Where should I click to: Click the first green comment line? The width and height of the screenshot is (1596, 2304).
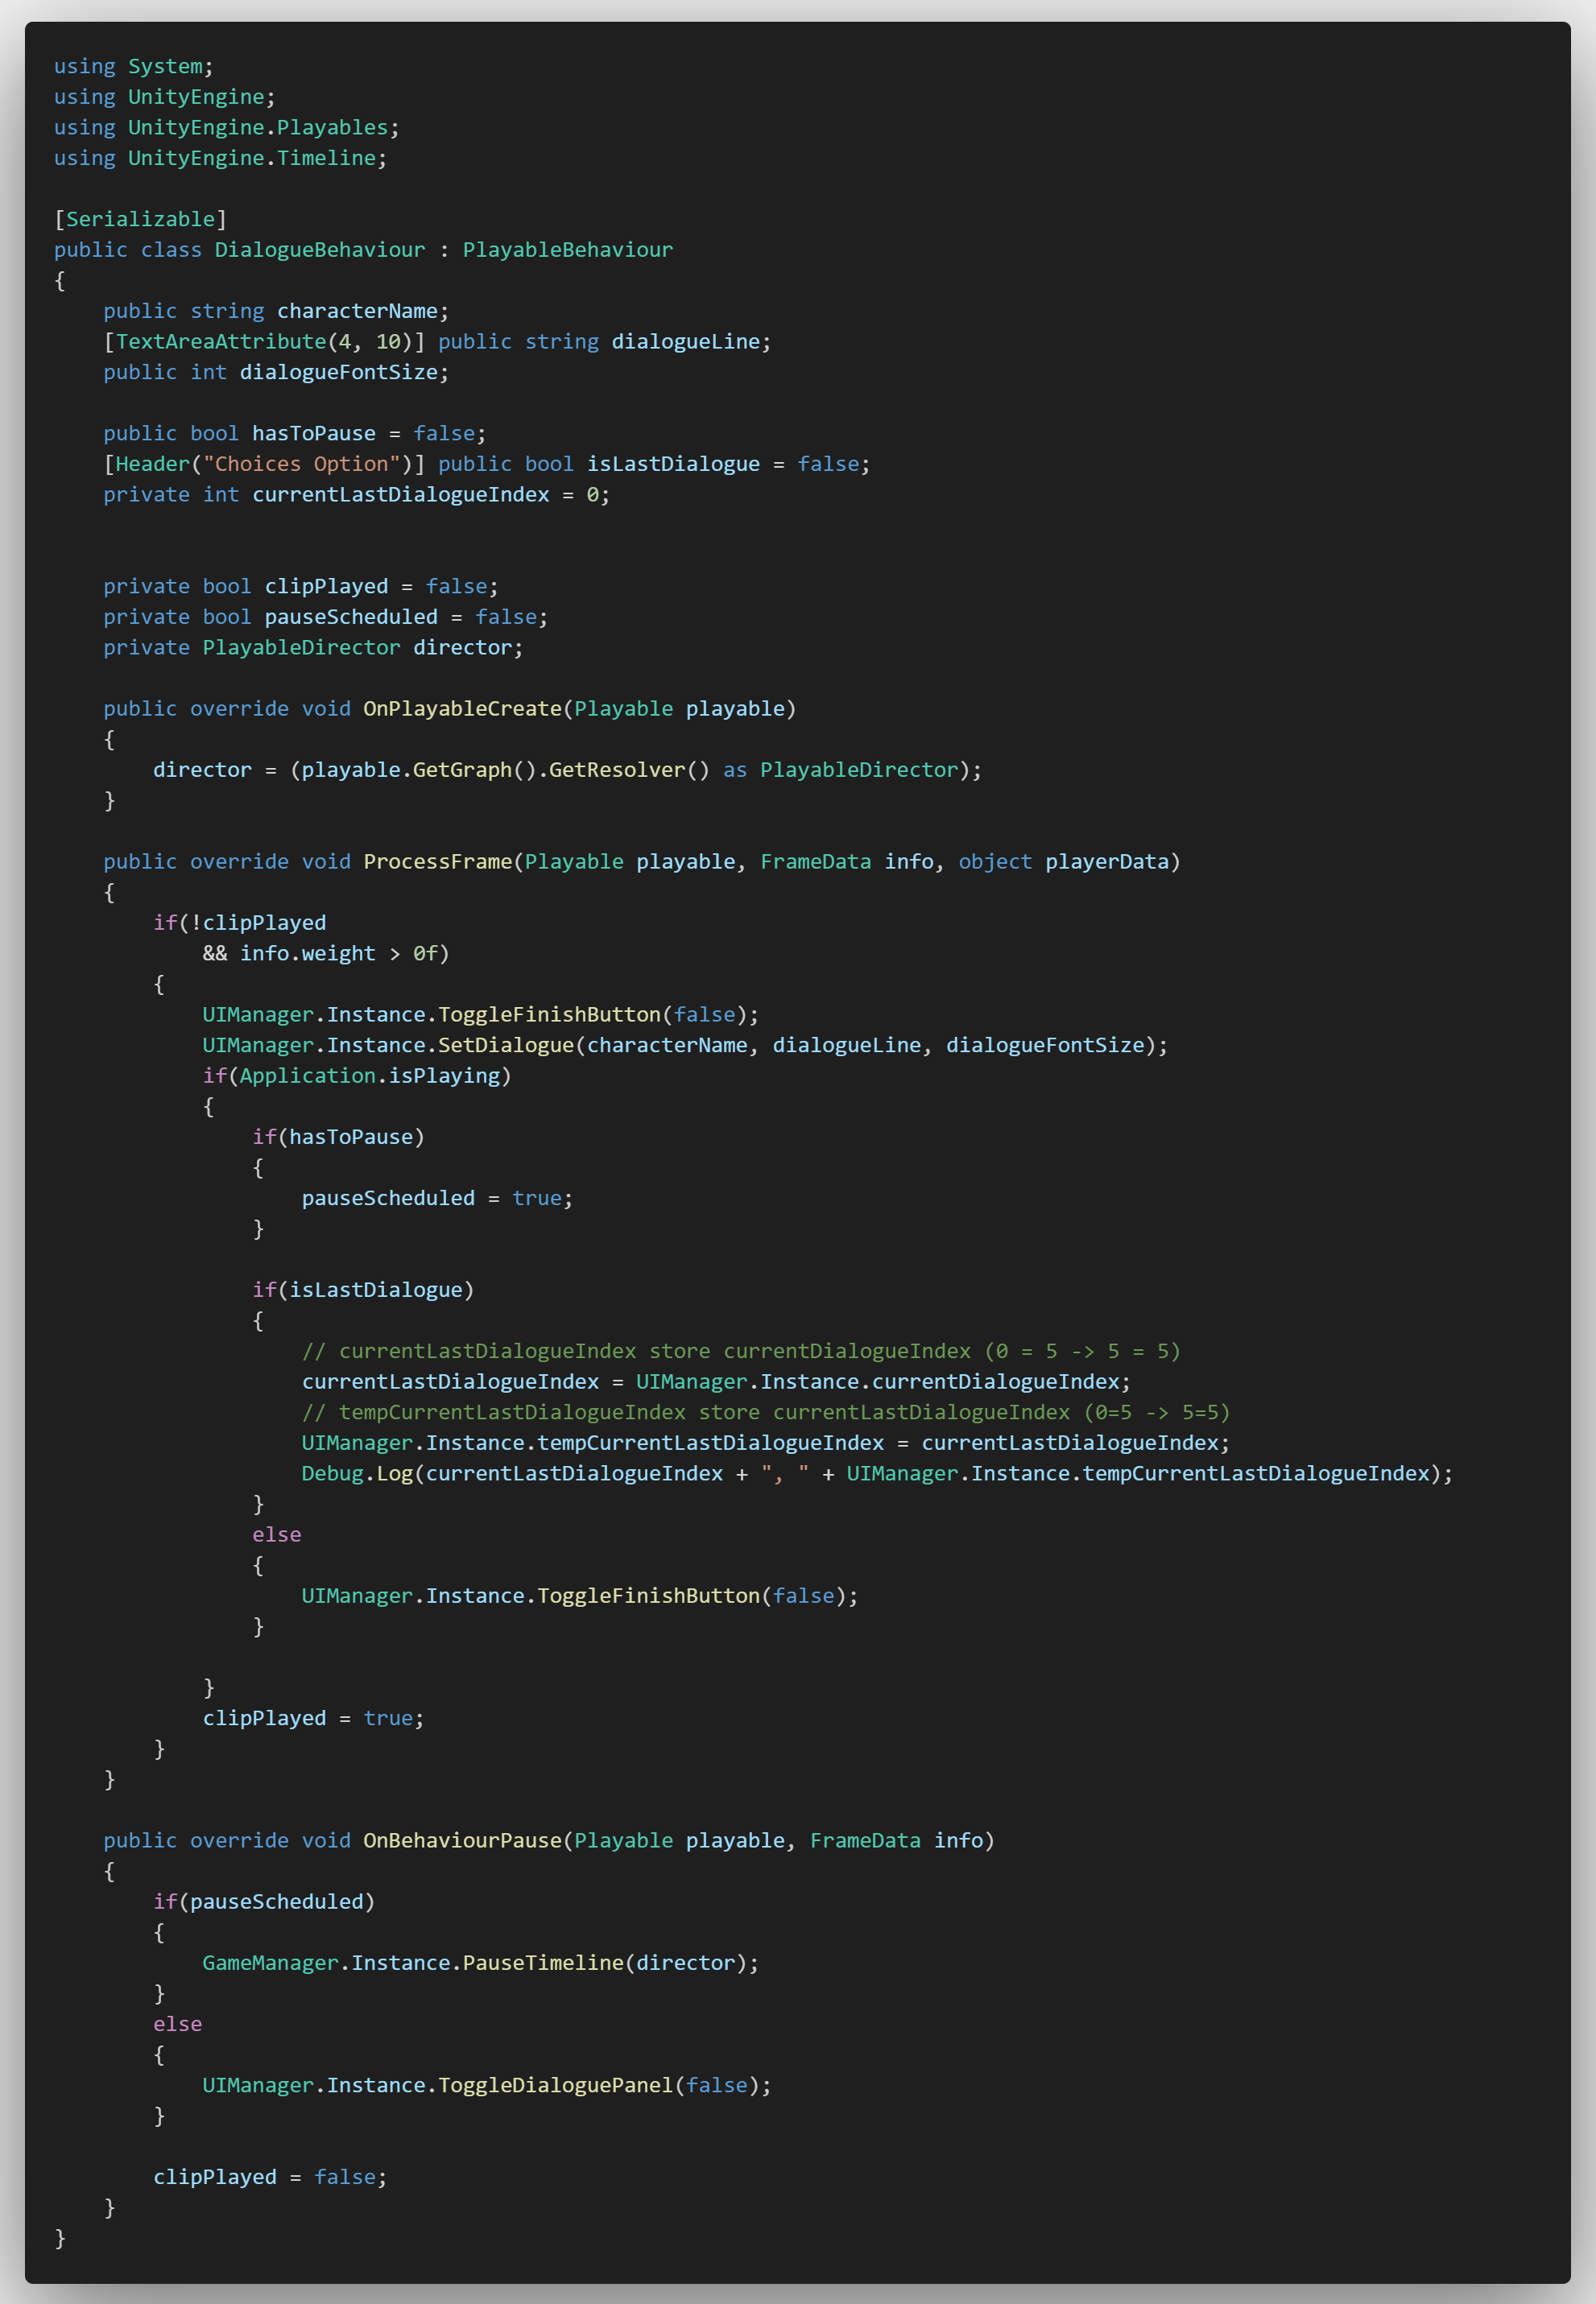[740, 1352]
